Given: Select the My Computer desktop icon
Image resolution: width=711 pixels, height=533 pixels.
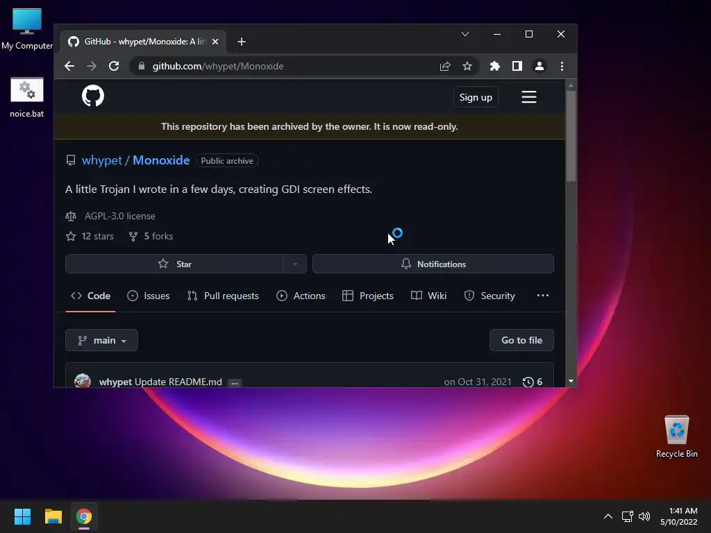Looking at the screenshot, I should 27,28.
